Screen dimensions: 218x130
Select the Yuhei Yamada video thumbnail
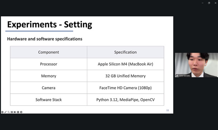[x=196, y=64]
